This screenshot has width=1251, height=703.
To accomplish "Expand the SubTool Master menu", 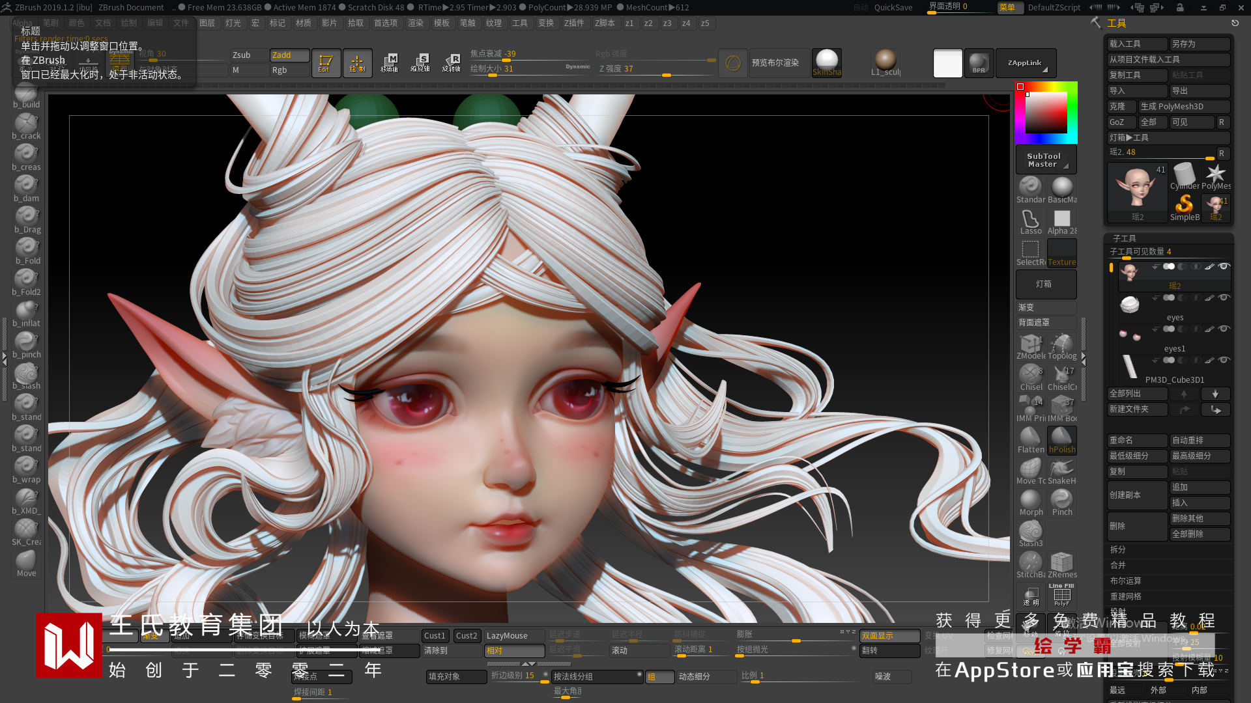I will [1045, 159].
